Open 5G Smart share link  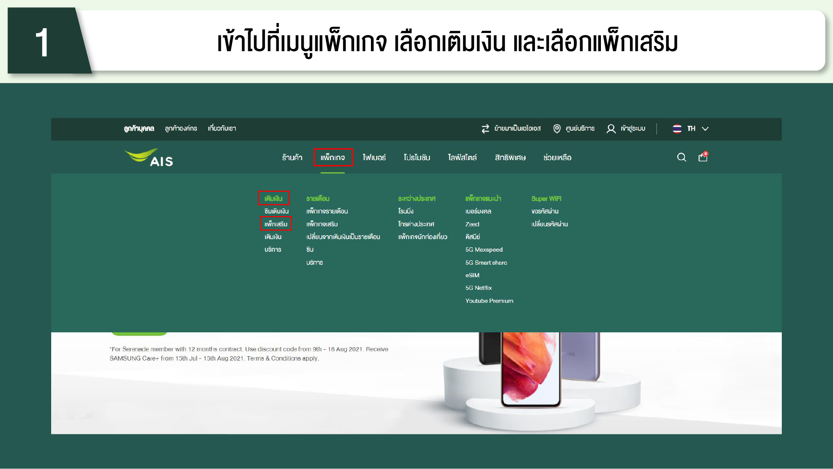(486, 262)
